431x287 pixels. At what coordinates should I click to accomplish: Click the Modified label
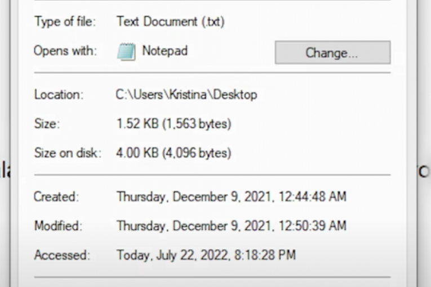pos(58,226)
